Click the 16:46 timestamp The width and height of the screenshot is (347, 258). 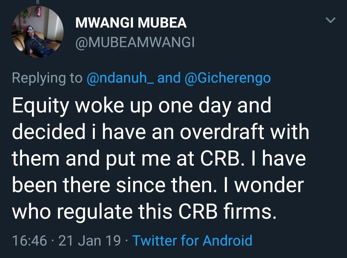click(29, 240)
